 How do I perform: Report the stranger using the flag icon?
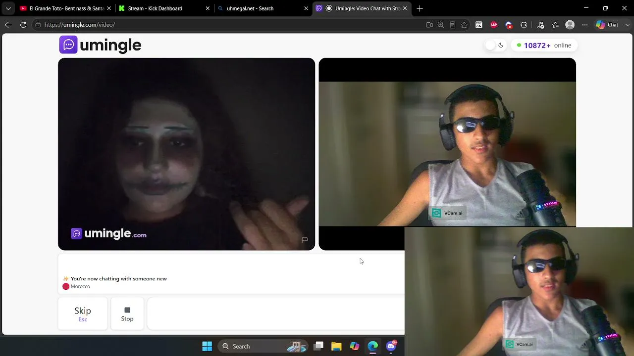305,240
